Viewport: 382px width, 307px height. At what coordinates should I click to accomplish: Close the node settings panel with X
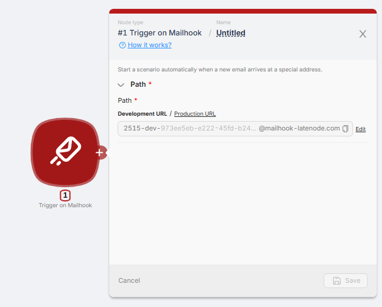[x=363, y=34]
